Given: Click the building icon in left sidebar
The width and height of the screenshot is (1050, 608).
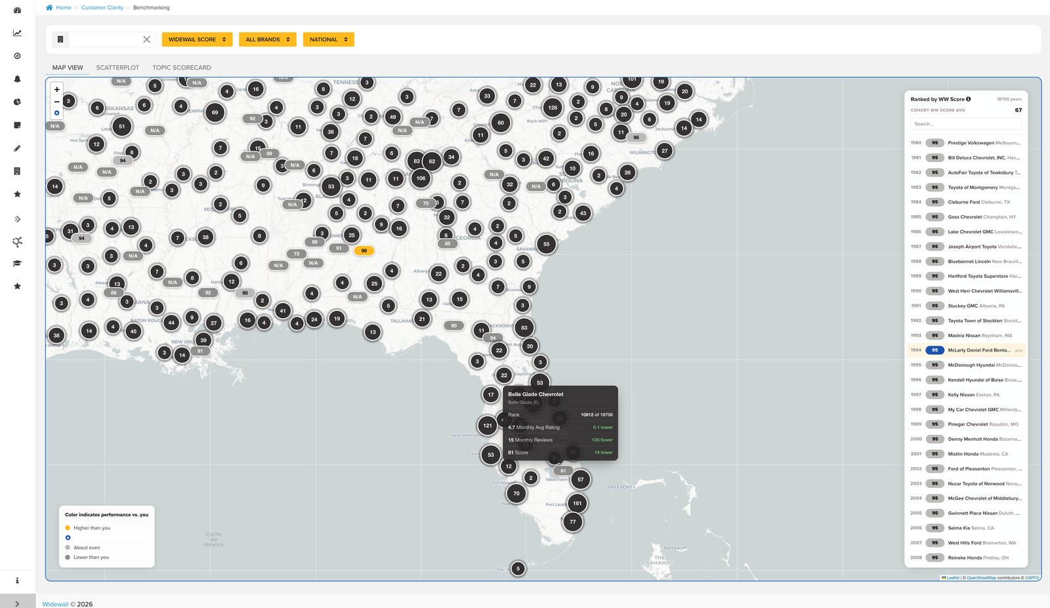Looking at the screenshot, I should (x=17, y=171).
